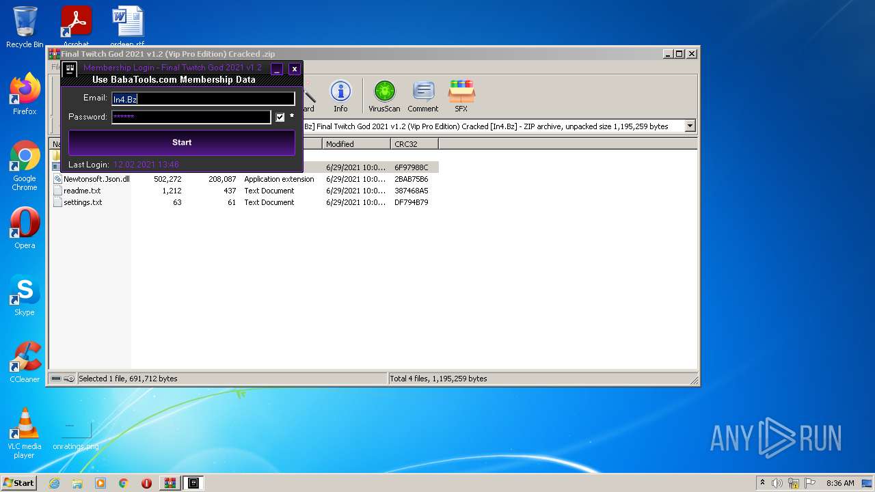Select the readme.txt file icon
Image resolution: width=875 pixels, height=492 pixels.
[x=57, y=191]
